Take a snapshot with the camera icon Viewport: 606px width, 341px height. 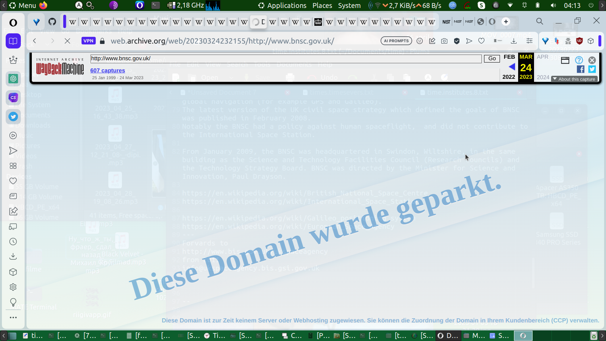pyautogui.click(x=444, y=41)
